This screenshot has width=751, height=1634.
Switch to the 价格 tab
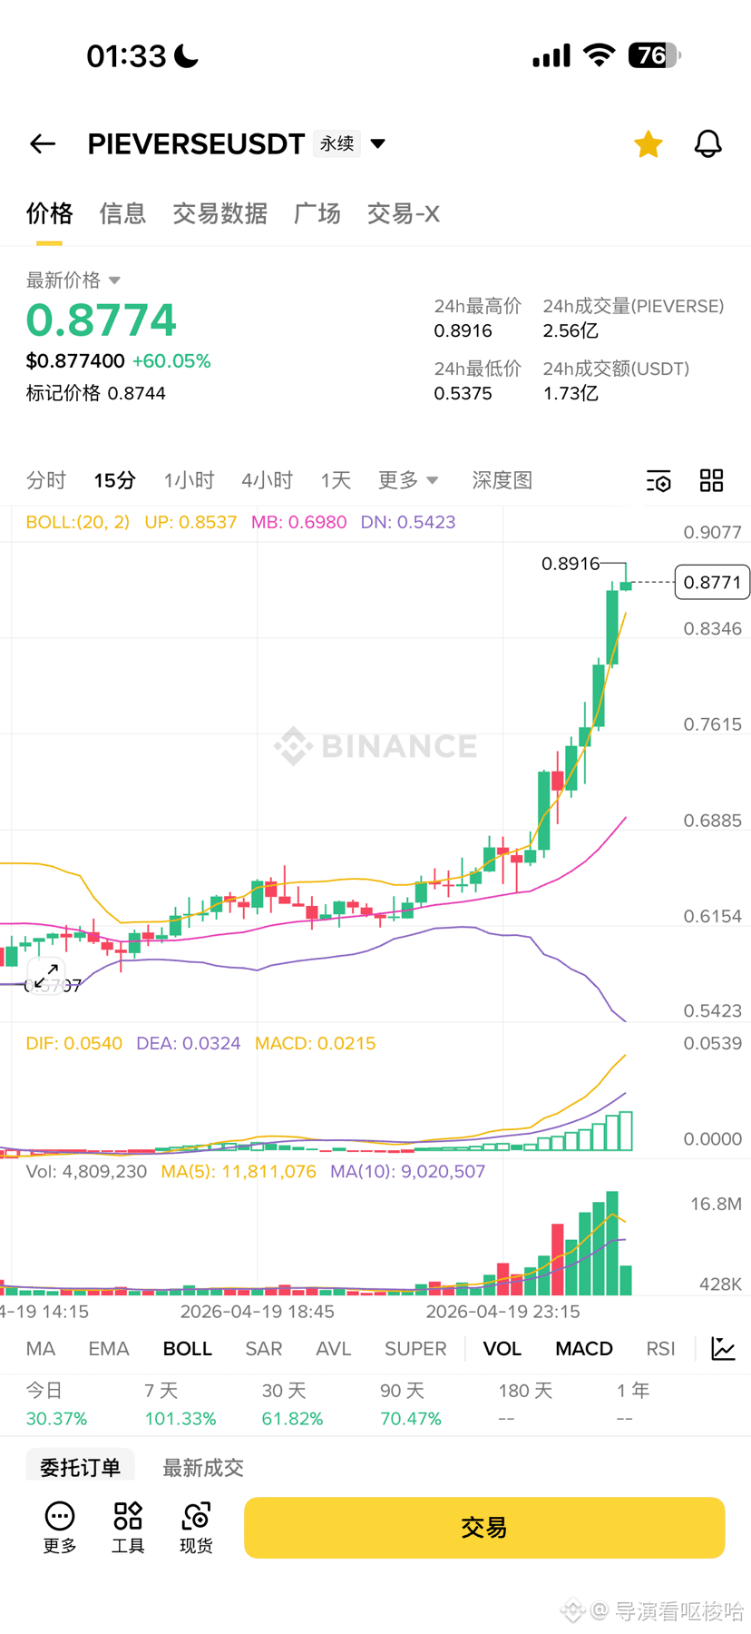[49, 213]
